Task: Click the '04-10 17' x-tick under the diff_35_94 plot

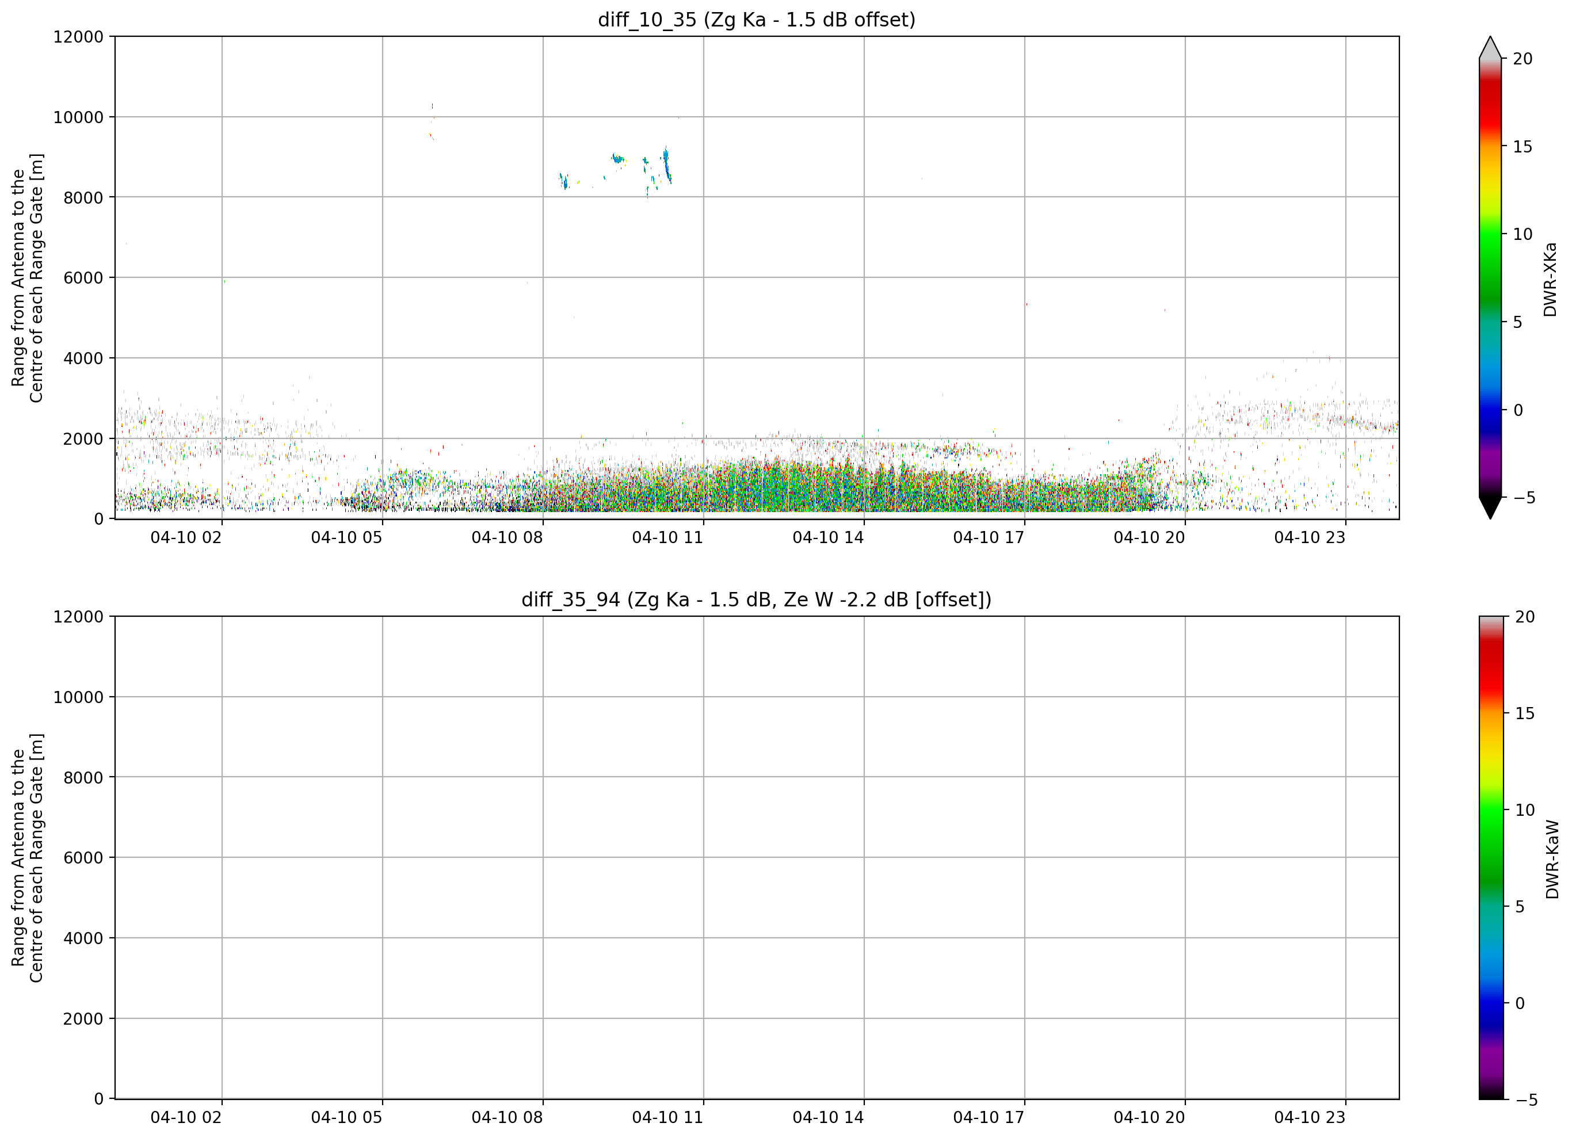Action: click(x=989, y=1117)
